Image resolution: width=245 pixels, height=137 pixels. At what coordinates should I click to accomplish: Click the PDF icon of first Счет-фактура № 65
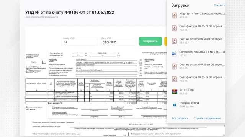pyautogui.click(x=175, y=28)
